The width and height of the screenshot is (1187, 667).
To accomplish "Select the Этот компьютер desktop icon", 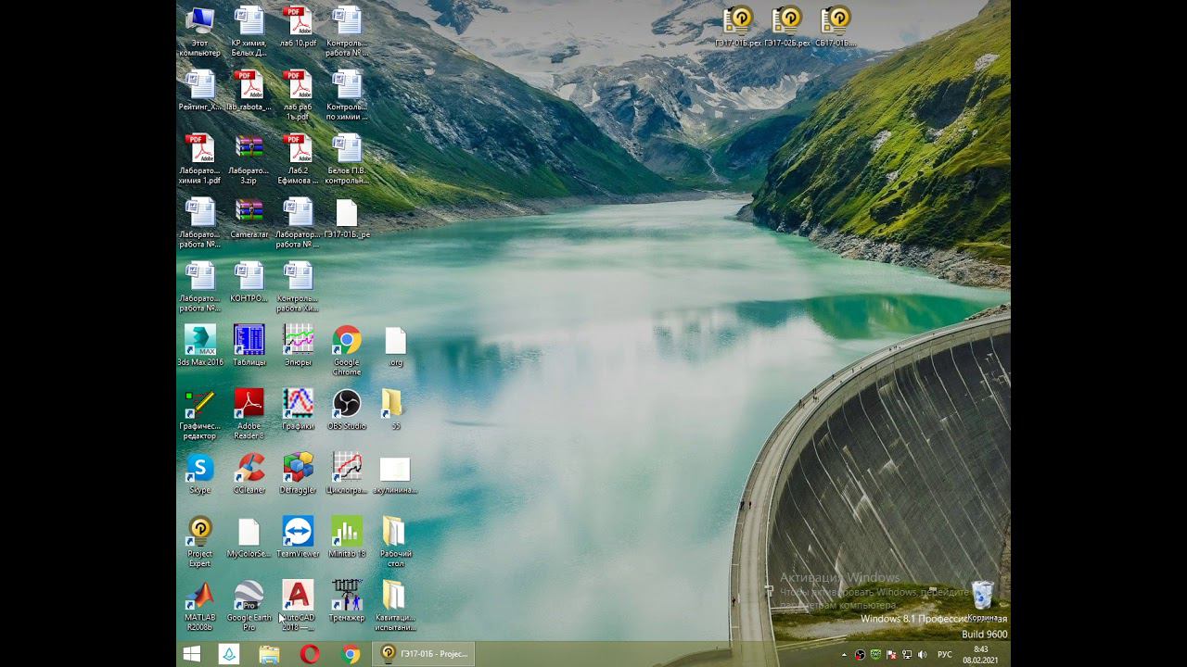I will (x=200, y=31).
